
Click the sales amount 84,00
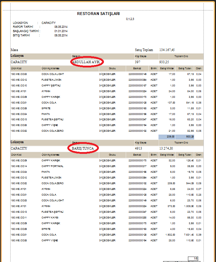tap(191, 91)
